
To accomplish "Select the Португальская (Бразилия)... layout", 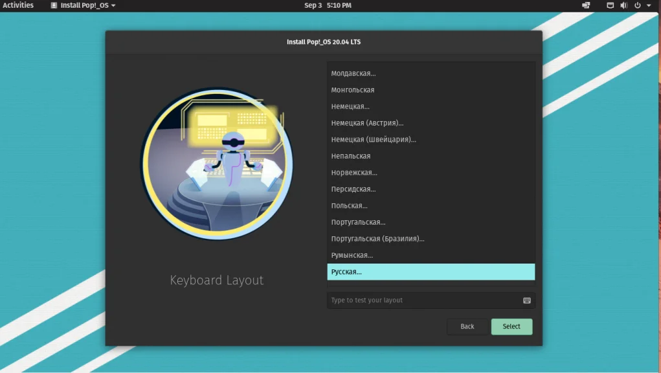I will 431,238.
